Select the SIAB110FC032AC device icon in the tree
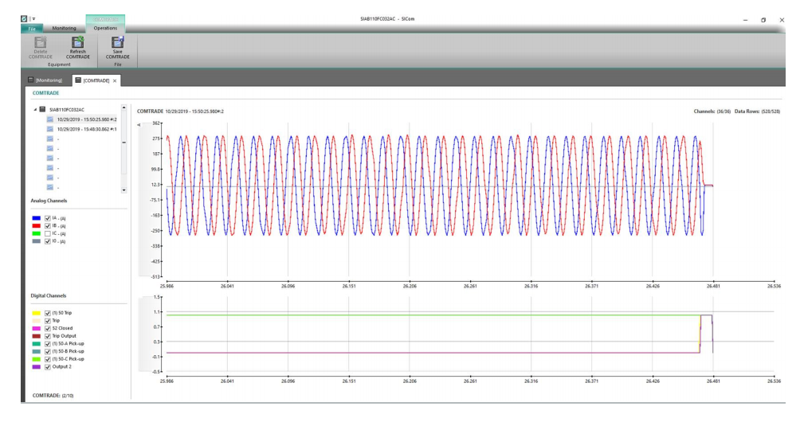Screen dimensions: 800x422 coord(43,110)
